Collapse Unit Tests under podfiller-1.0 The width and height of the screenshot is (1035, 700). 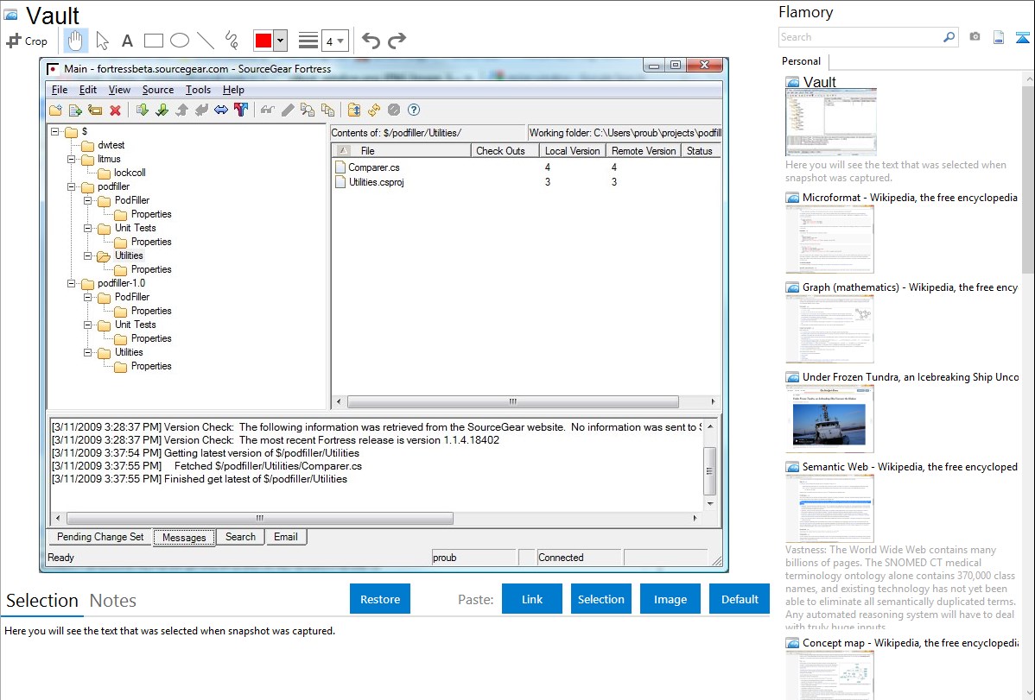[x=88, y=325]
